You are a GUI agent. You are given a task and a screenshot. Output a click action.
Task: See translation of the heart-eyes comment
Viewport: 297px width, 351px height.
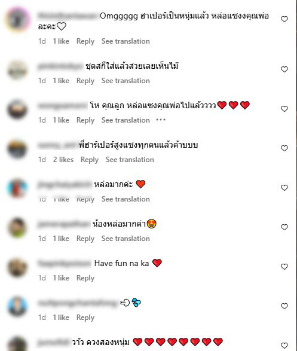coord(125,239)
